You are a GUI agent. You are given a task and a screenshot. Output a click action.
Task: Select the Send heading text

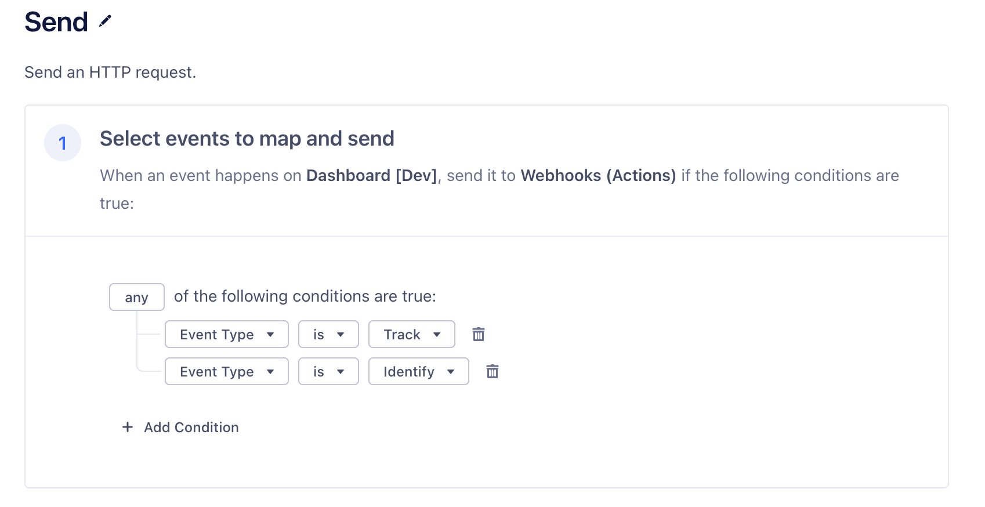tap(55, 22)
